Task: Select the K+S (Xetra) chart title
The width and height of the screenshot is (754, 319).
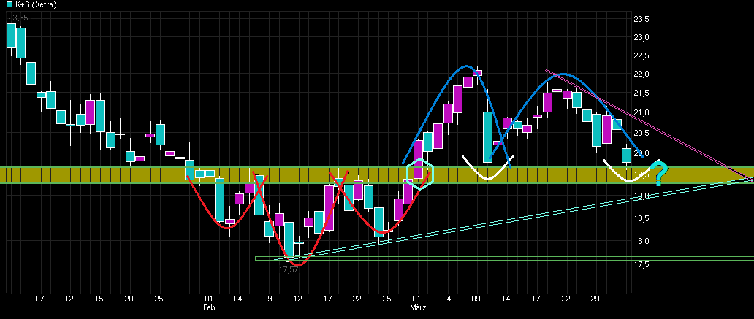Action: (x=37, y=5)
